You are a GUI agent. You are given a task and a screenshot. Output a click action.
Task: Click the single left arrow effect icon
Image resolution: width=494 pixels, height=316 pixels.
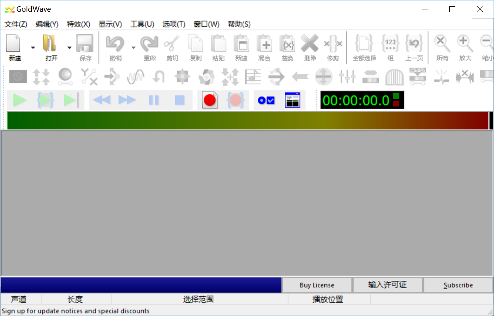tap(300, 77)
